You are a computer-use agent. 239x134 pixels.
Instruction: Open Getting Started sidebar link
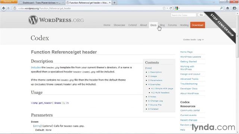188,62
